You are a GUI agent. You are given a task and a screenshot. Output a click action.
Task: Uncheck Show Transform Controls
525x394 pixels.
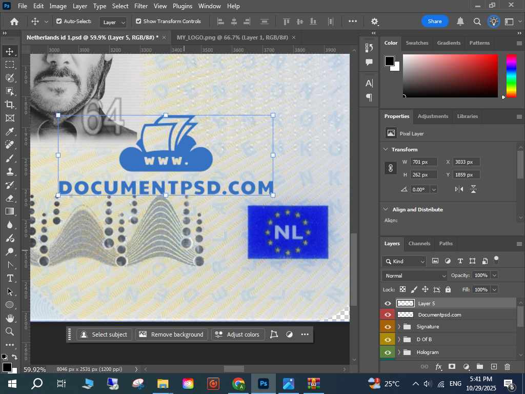tap(138, 22)
